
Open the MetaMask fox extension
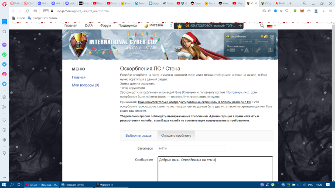[302, 11]
